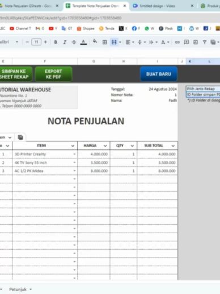Open the WordPress bookmark
220x294 pixels.
tap(194, 28)
